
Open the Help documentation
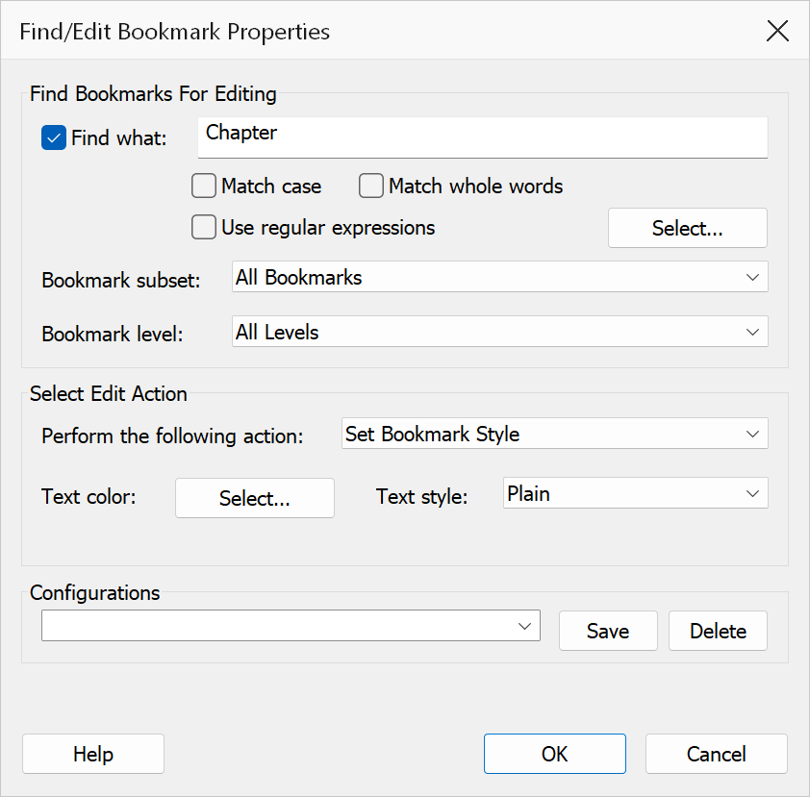(x=93, y=754)
